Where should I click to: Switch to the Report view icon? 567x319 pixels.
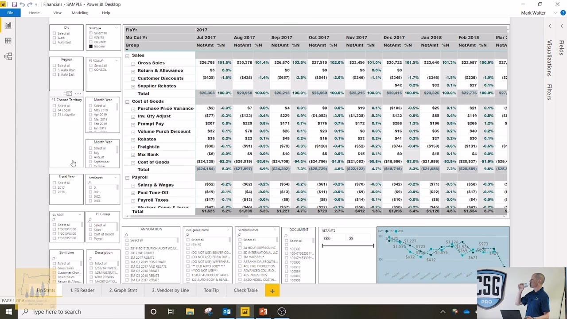pyautogui.click(x=8, y=25)
